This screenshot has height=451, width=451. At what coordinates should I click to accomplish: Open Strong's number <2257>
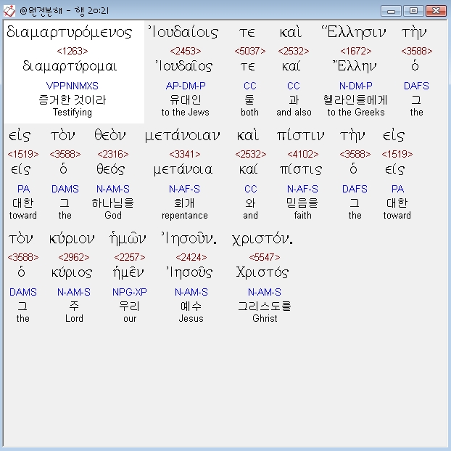pos(130,257)
